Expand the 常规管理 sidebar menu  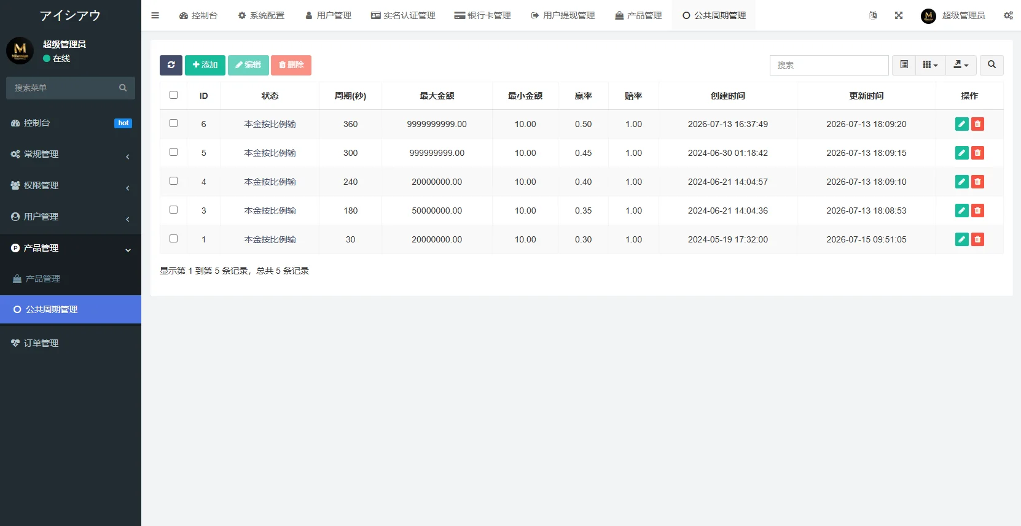point(71,154)
